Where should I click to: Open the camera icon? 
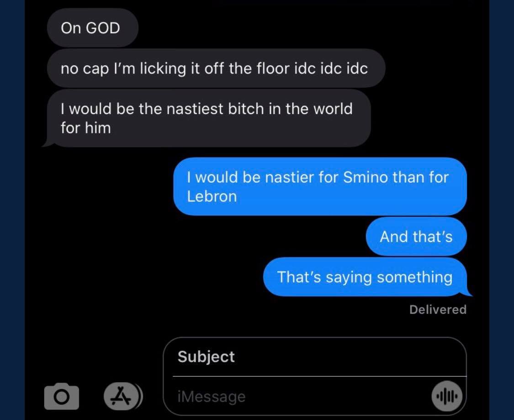(x=62, y=397)
